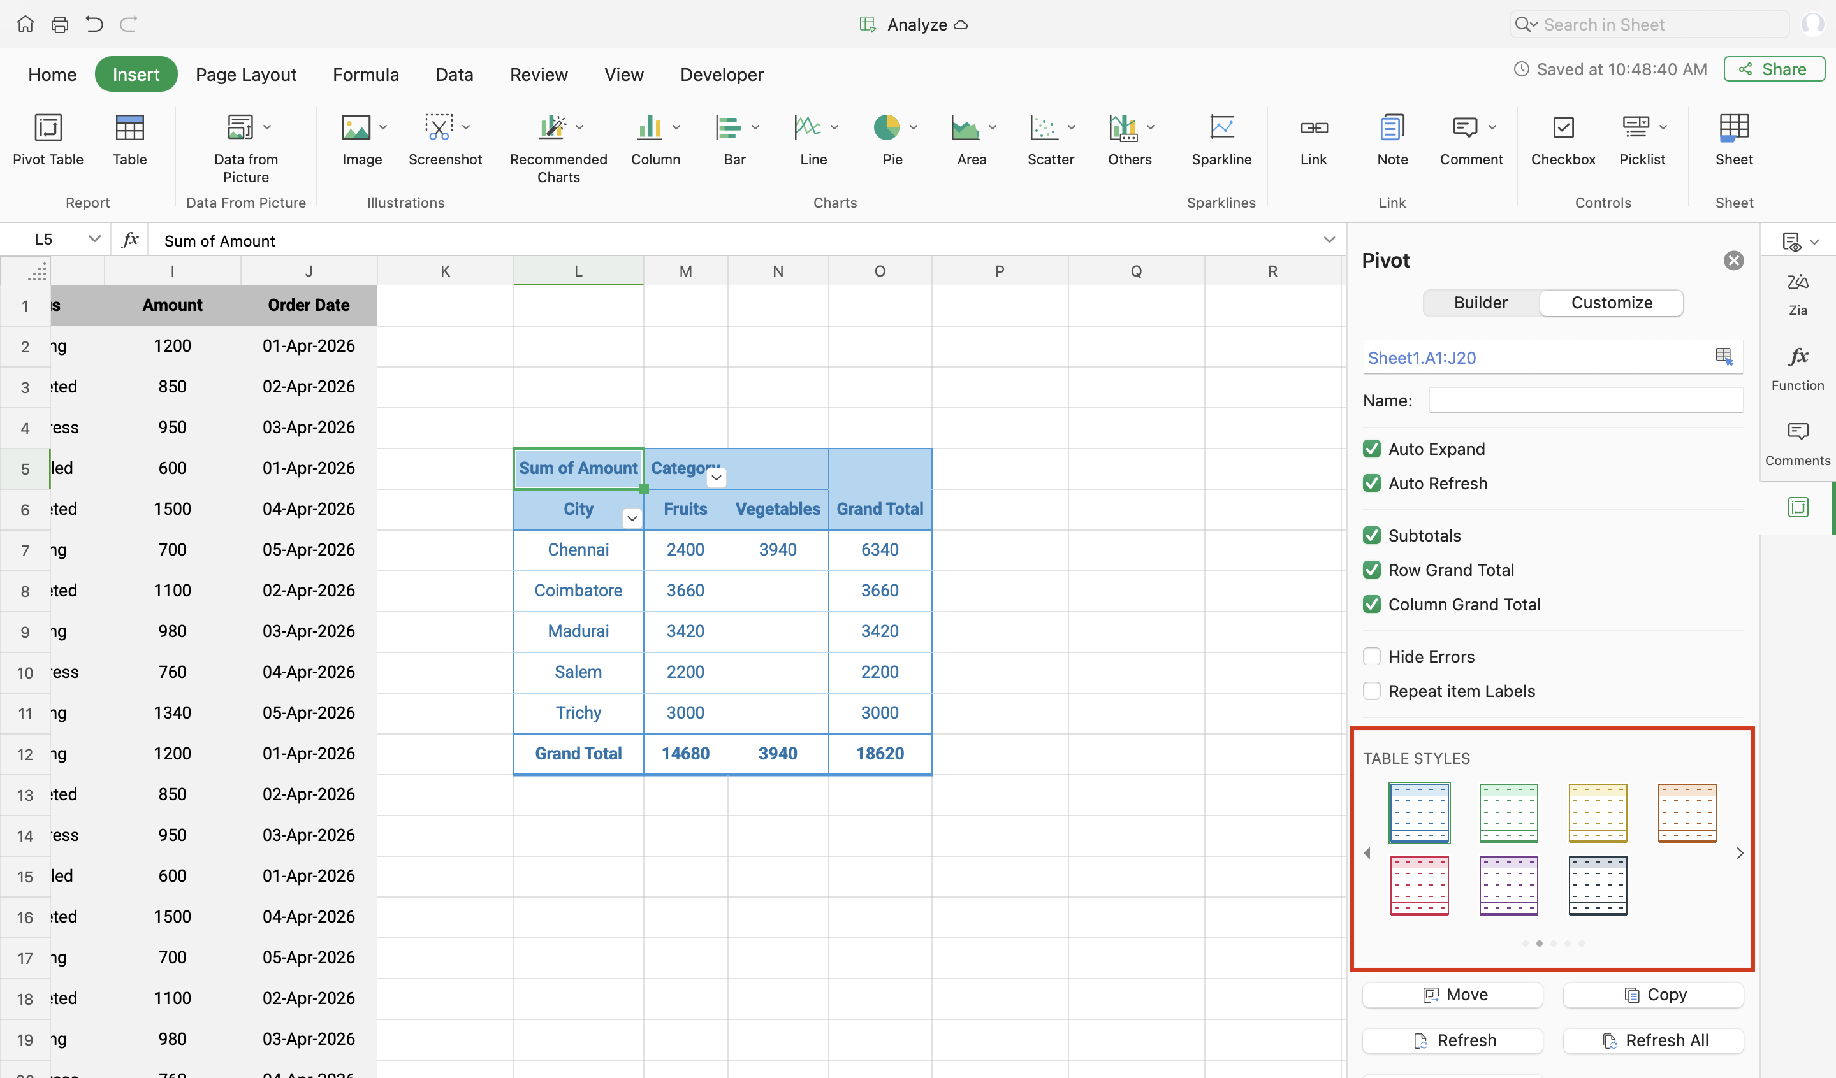This screenshot has width=1836, height=1078.
Task: Open Recommended Charts
Action: pyautogui.click(x=552, y=128)
